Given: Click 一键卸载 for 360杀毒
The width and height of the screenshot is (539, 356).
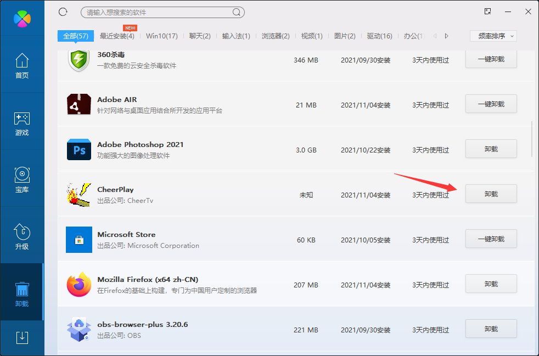Looking at the screenshot, I should (491, 59).
